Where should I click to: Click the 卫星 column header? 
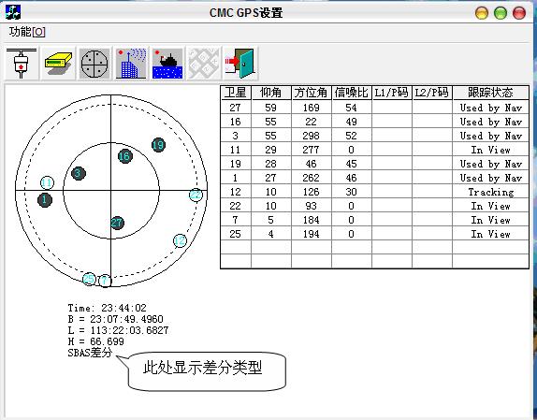(x=236, y=93)
